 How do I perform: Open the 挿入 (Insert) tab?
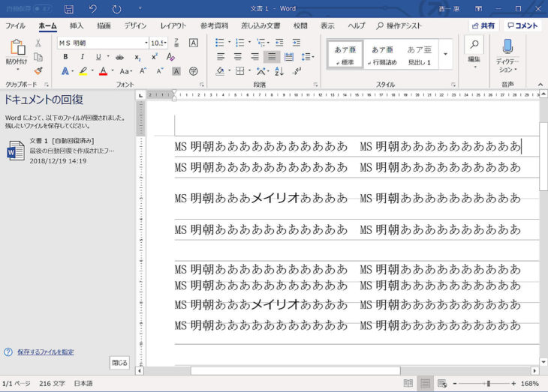pyautogui.click(x=77, y=25)
